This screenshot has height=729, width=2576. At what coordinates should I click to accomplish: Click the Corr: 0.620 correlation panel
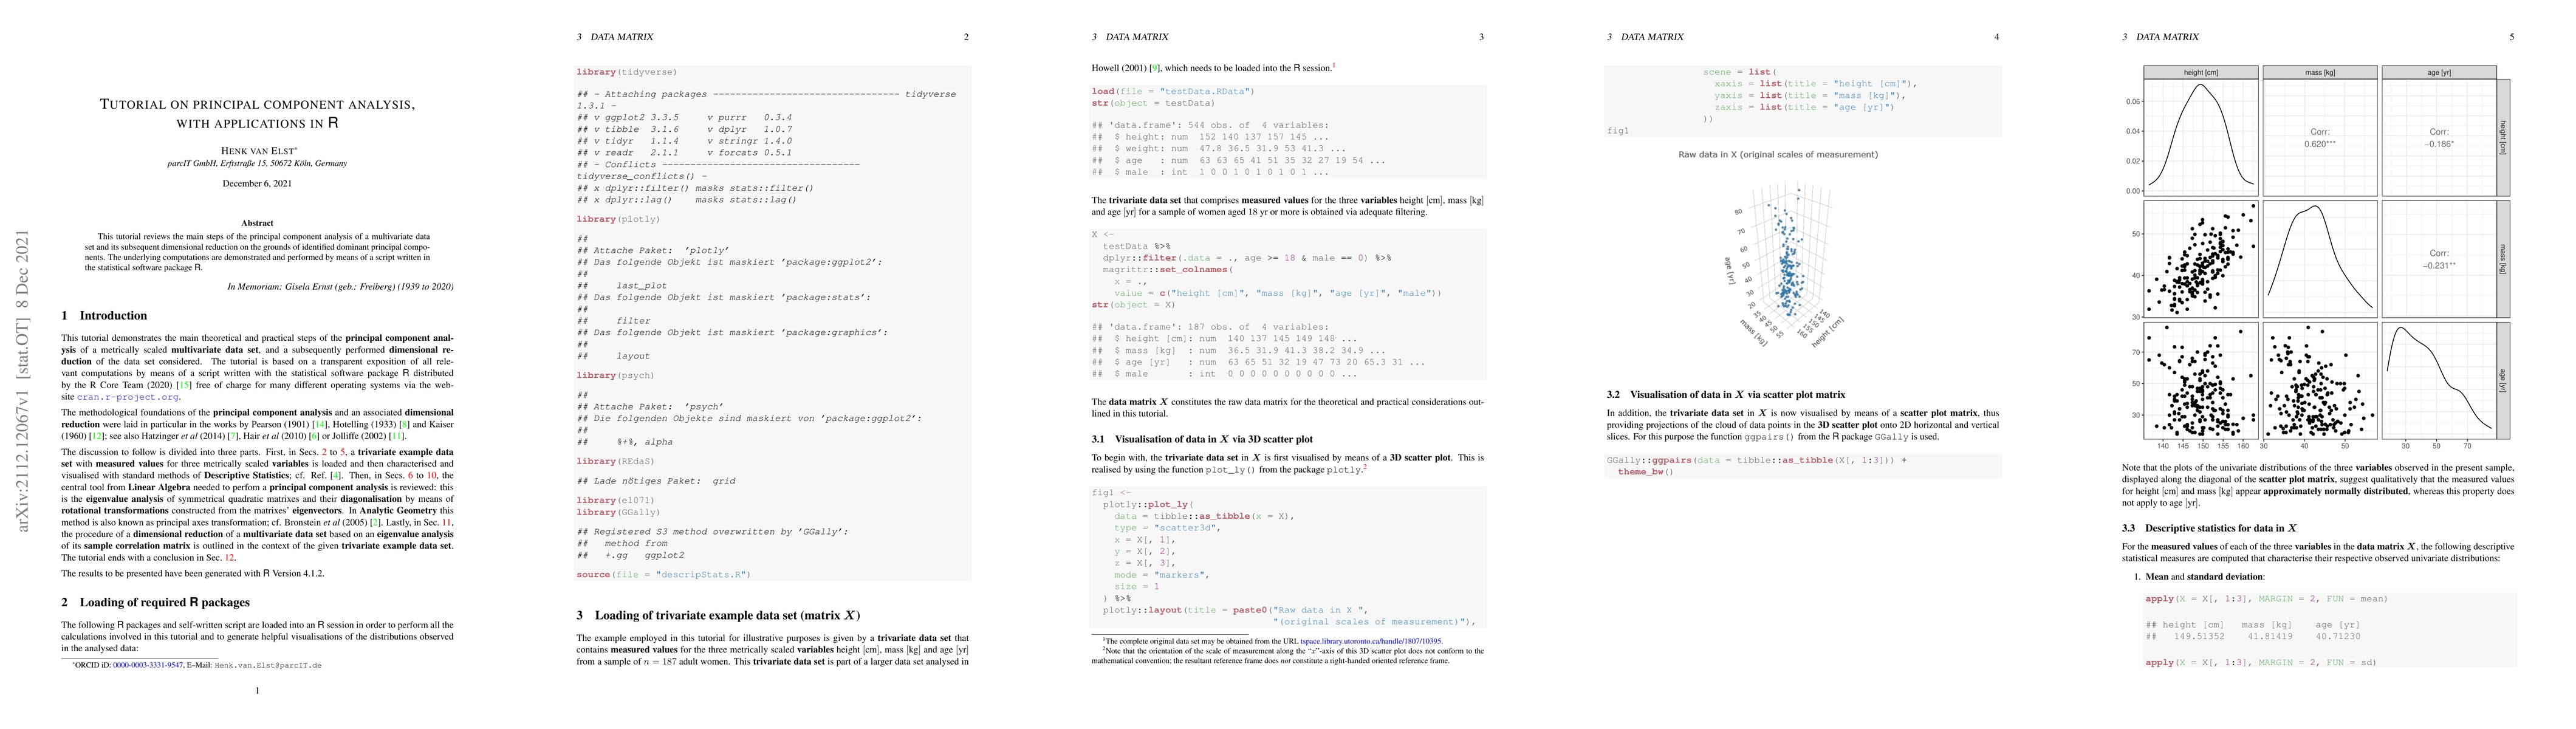click(x=2319, y=138)
